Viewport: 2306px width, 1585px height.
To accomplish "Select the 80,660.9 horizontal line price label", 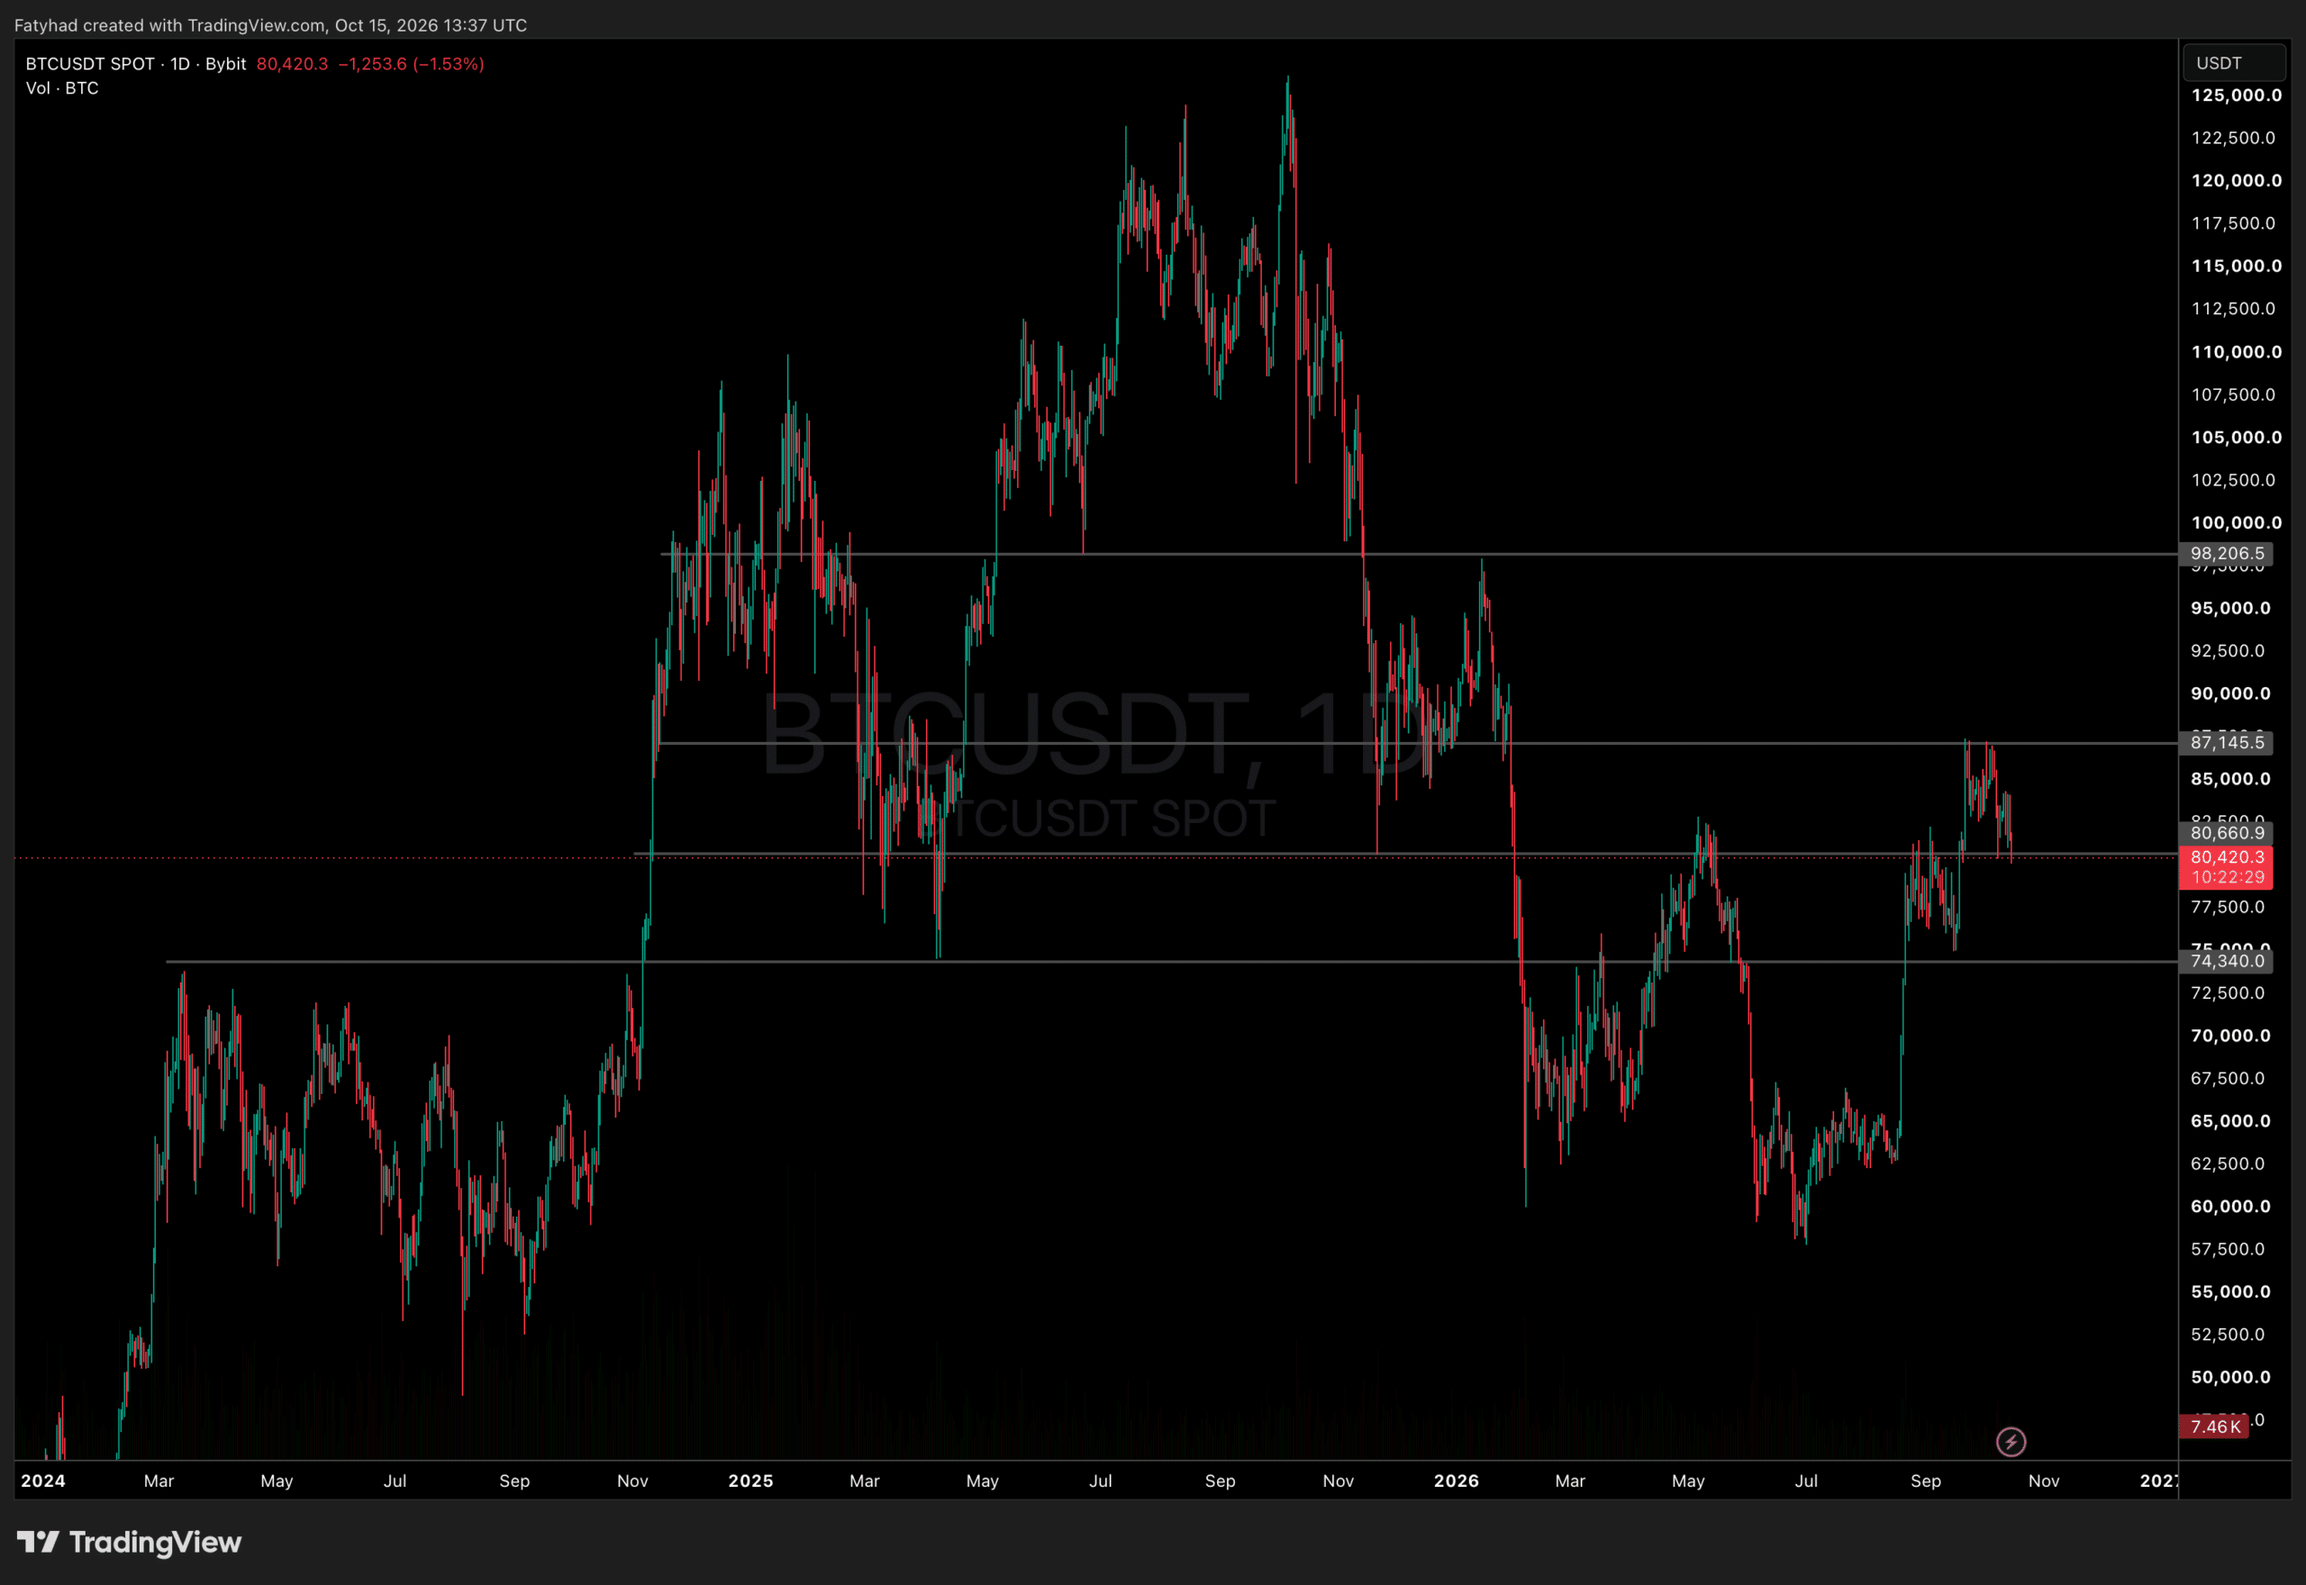I will click(2227, 833).
